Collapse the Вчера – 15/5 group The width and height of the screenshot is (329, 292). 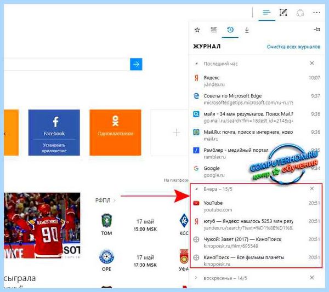[196, 189]
